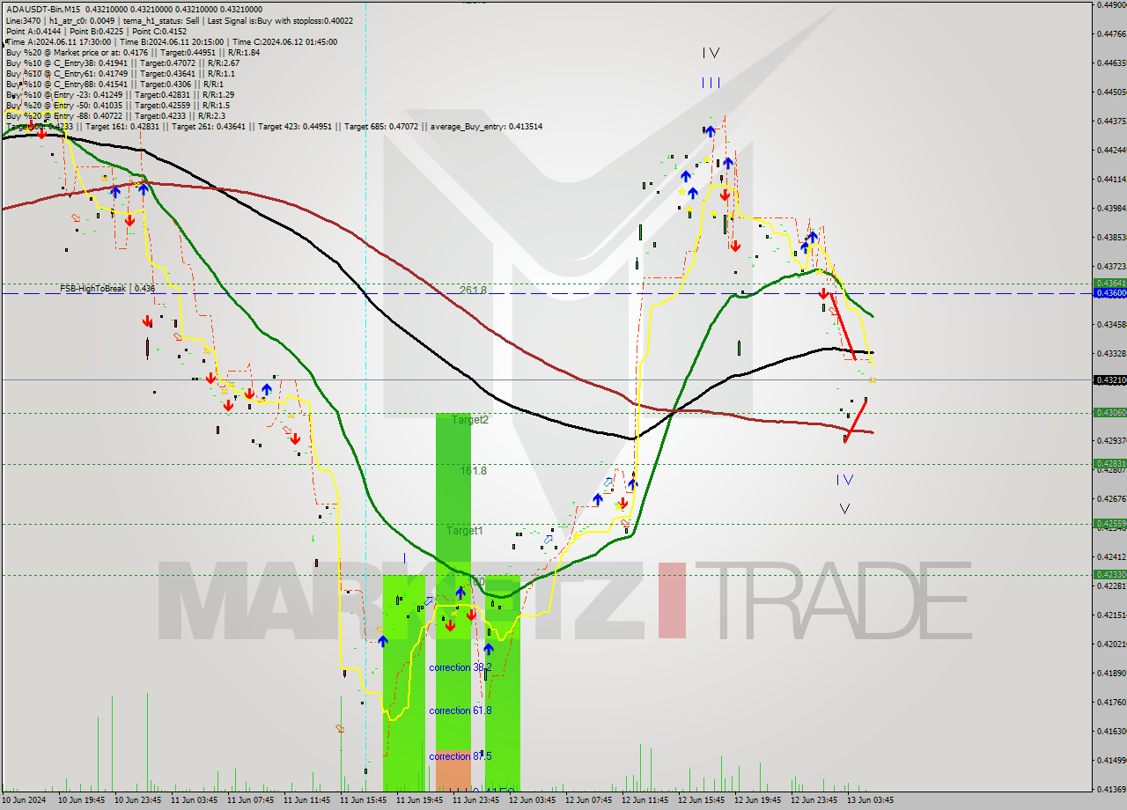
Task: Click the ADAUSDT-Bin,M15 symbol title
Action: point(42,9)
